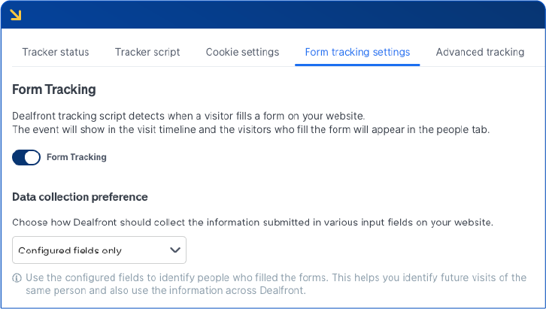Click the Form Tracking section heading
Viewport: 546px width, 309px height.
54,89
